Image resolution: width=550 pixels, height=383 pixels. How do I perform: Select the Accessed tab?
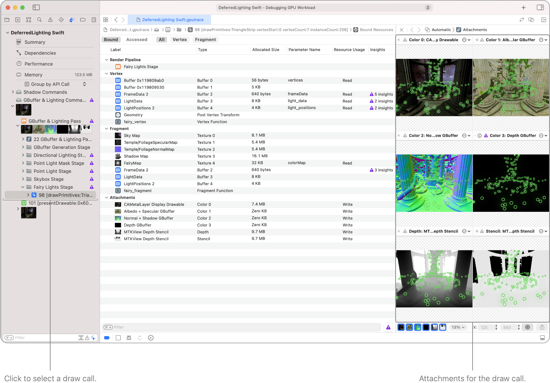(x=137, y=39)
